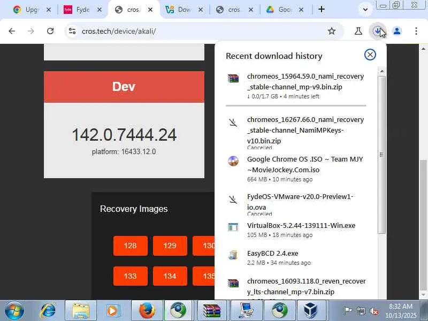Click the cancelled FydeOS download icon

[233, 199]
